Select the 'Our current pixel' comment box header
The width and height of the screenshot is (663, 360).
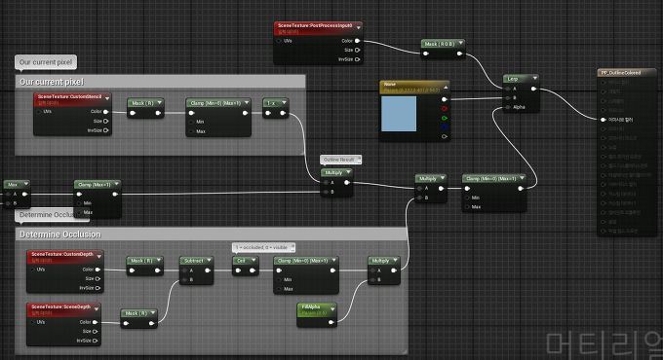160,82
